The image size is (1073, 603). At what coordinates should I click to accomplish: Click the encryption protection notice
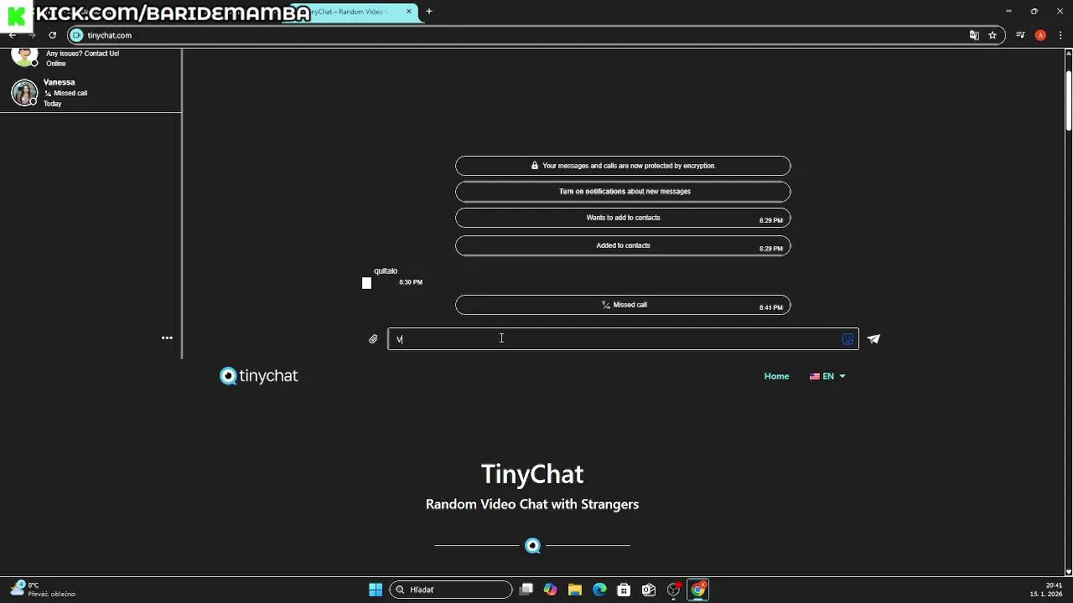pyautogui.click(x=623, y=166)
